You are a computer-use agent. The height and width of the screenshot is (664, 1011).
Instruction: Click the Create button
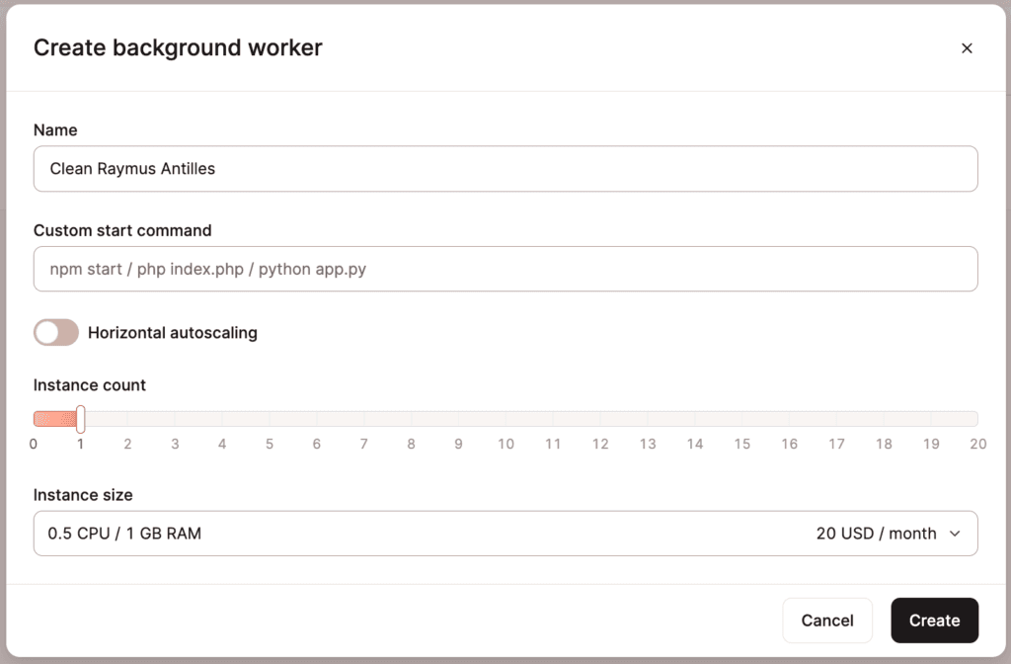click(x=934, y=620)
